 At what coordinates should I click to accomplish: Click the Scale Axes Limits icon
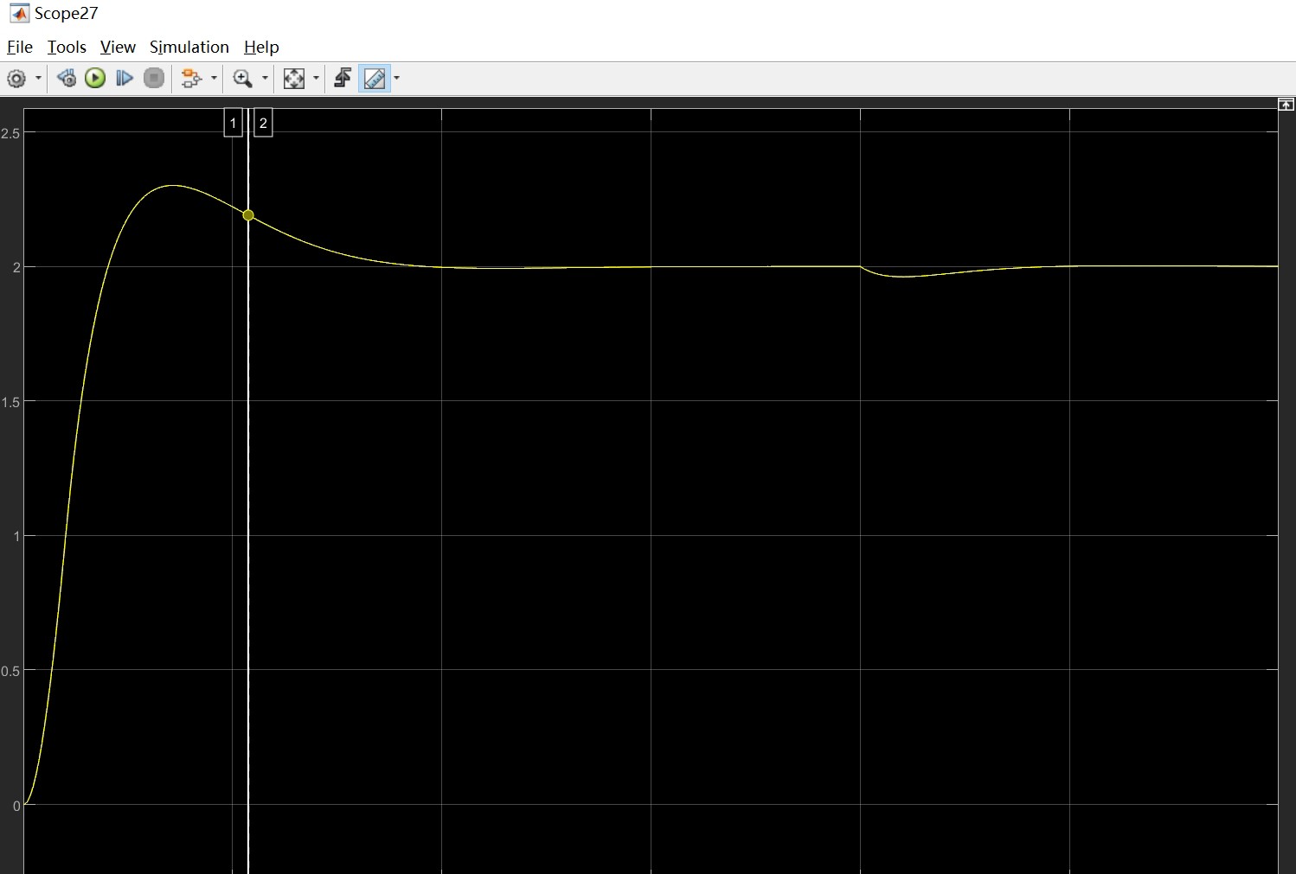click(x=294, y=79)
